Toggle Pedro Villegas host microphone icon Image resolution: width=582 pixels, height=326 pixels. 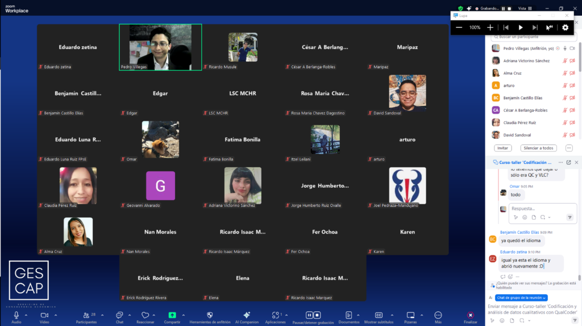[565, 48]
